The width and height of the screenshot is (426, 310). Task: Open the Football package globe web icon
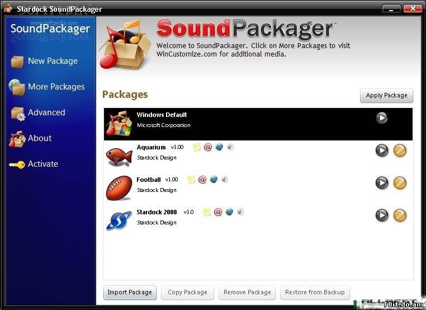(x=214, y=180)
